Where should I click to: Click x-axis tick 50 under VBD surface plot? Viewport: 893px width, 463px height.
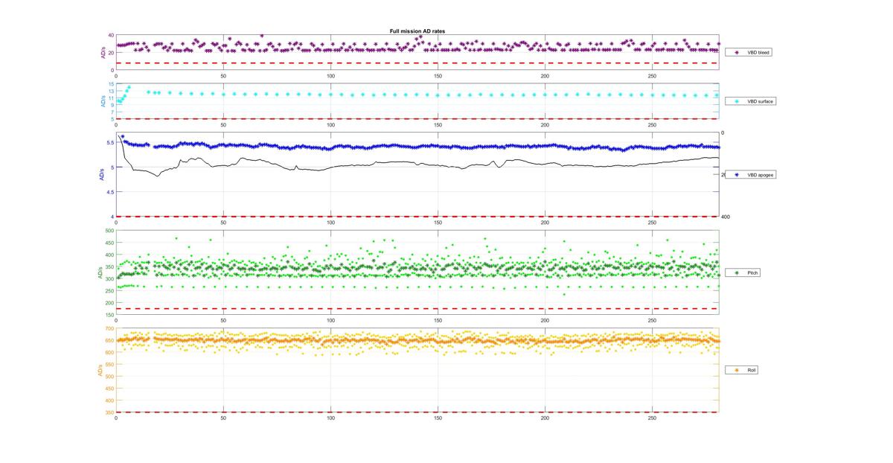click(x=223, y=124)
